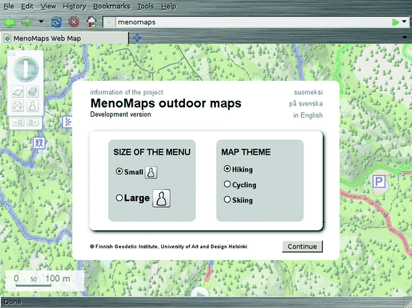
Task: Click the hikers symbol on the map
Action: pyautogui.click(x=40, y=143)
